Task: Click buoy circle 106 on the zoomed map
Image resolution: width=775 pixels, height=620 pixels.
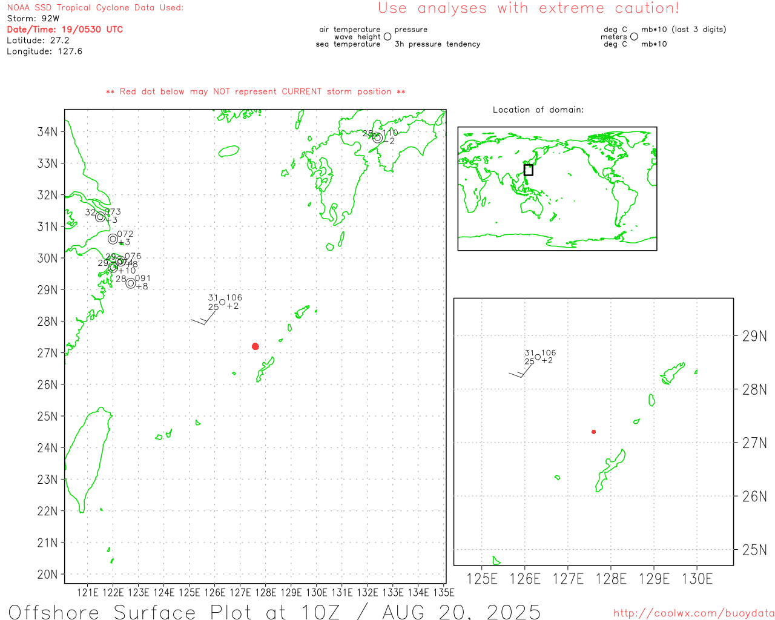Action: (x=538, y=357)
